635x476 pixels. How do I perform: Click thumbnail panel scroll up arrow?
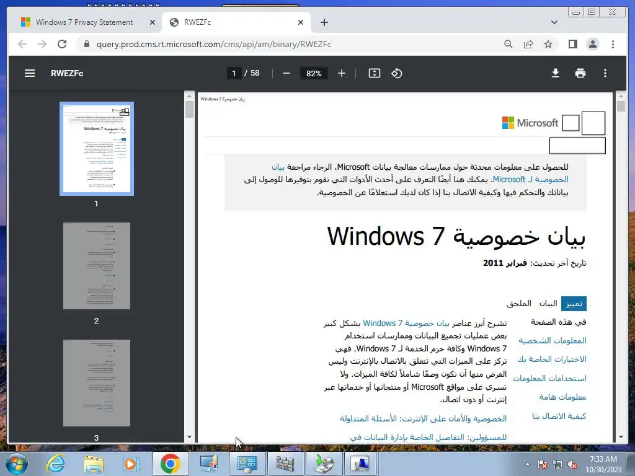[189, 96]
